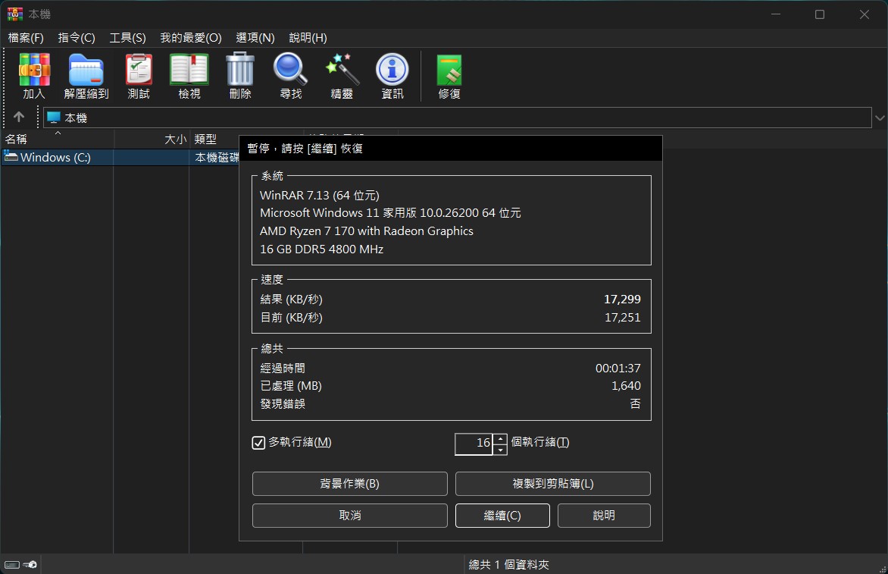The height and width of the screenshot is (574, 888).
Task: Open the 說明(H) menu
Action: pos(308,37)
